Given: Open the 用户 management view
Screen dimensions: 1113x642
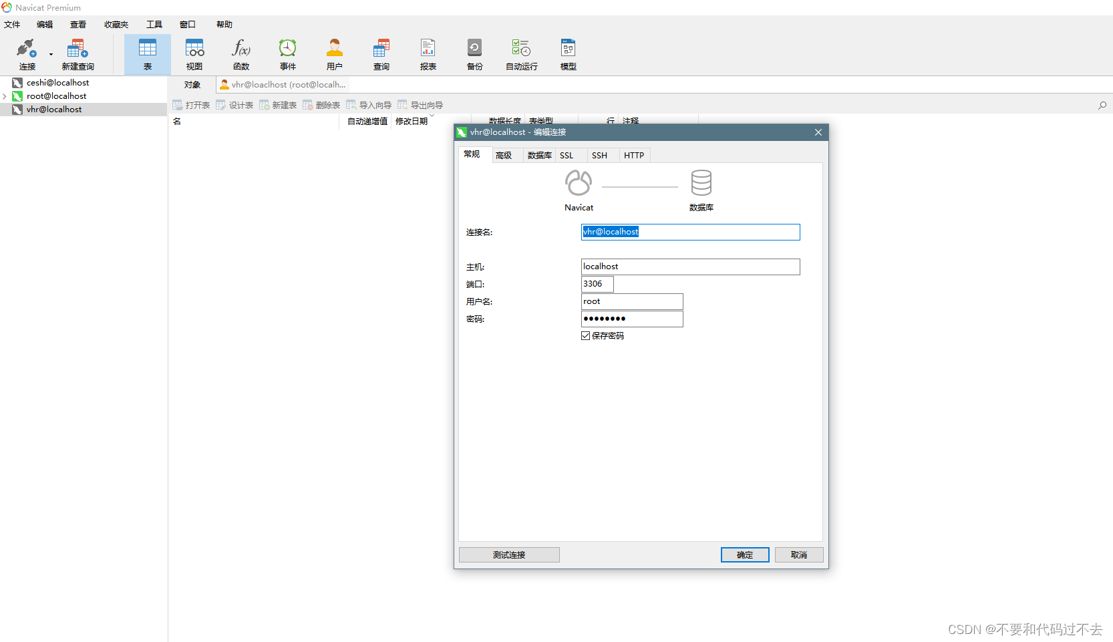Looking at the screenshot, I should (x=334, y=53).
